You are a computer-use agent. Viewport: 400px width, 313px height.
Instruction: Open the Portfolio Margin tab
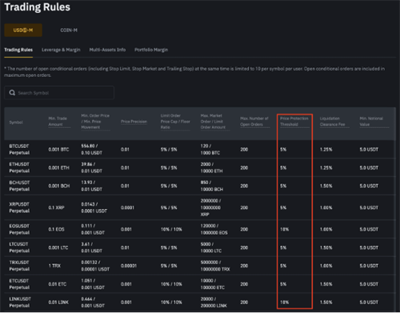click(x=151, y=50)
